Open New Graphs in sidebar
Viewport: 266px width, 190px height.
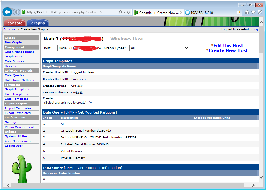(x=14, y=42)
